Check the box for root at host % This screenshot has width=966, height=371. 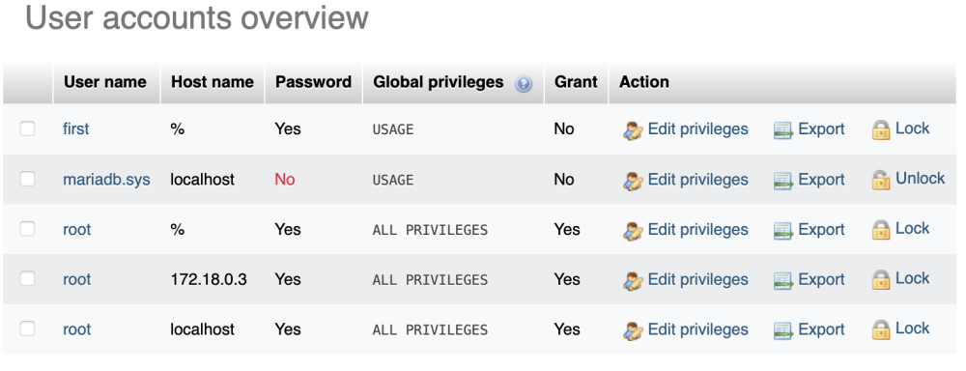coord(27,229)
